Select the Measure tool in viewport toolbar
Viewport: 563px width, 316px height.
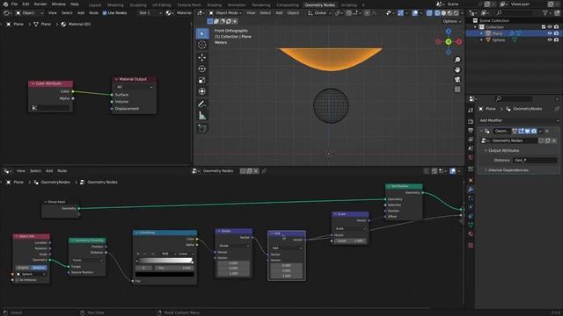coord(202,116)
